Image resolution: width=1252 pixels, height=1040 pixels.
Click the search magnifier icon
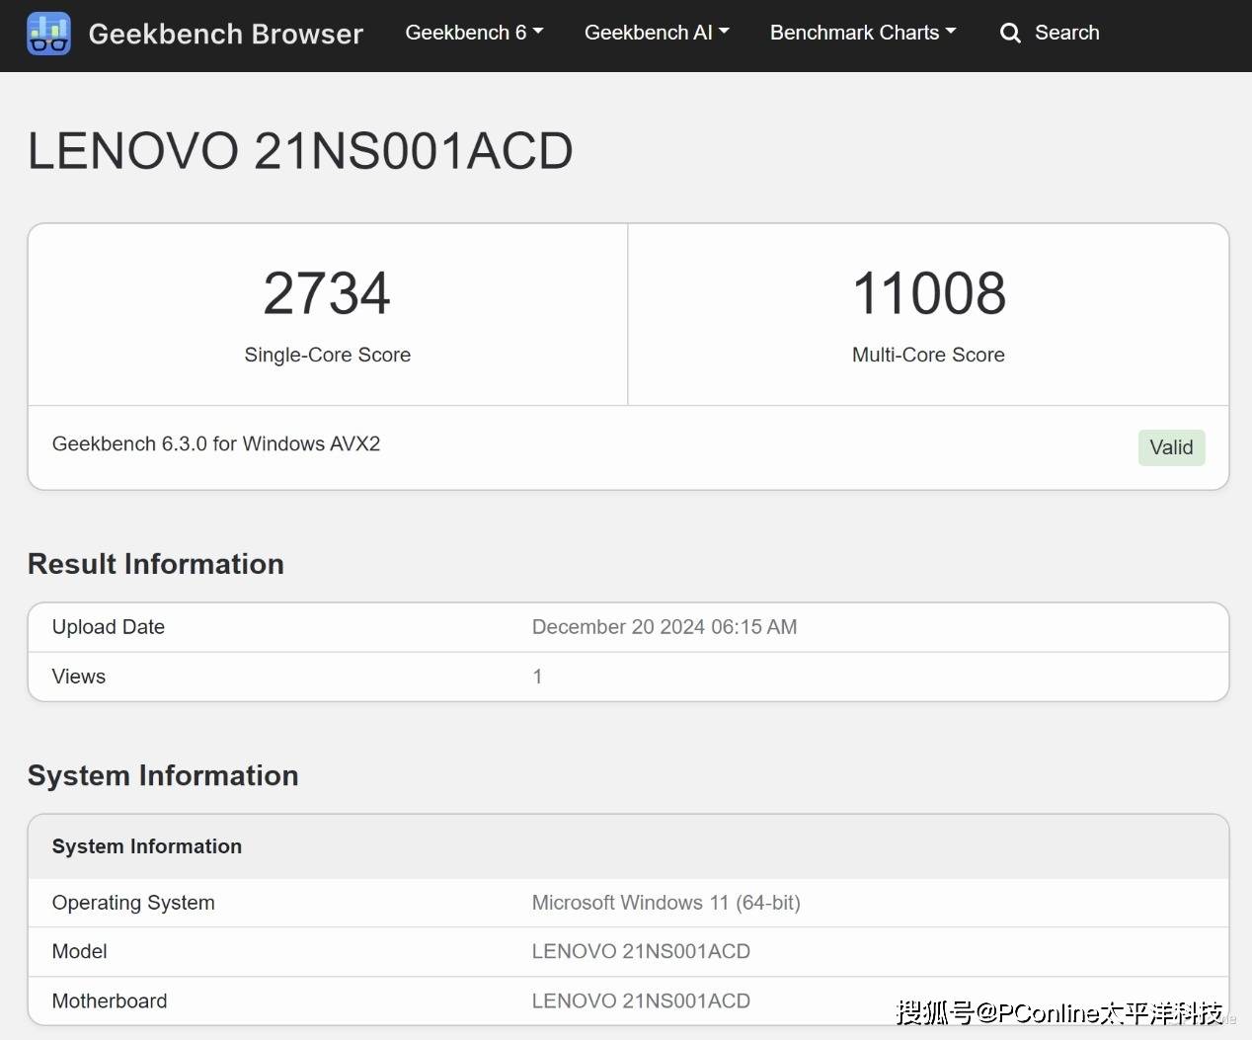[x=1010, y=34]
